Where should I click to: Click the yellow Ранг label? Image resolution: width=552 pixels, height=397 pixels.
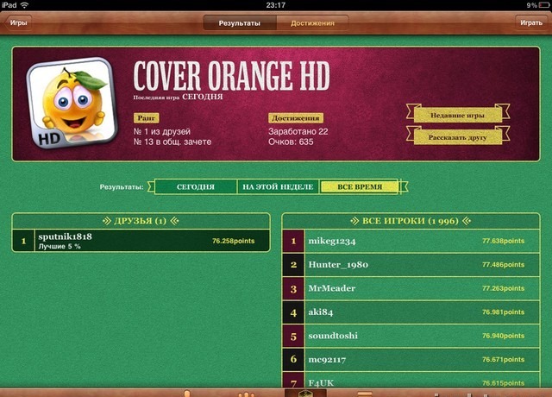click(146, 118)
